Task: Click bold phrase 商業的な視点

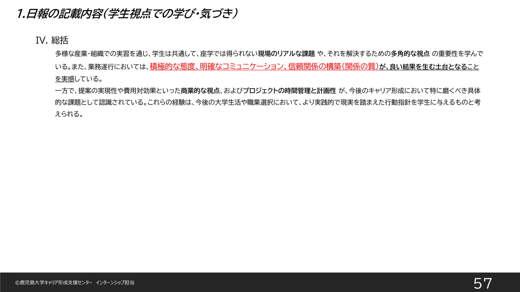Action: pyautogui.click(x=200, y=91)
